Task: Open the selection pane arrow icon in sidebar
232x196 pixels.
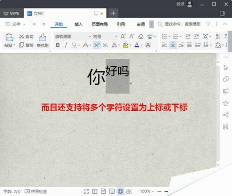Action: point(226,68)
